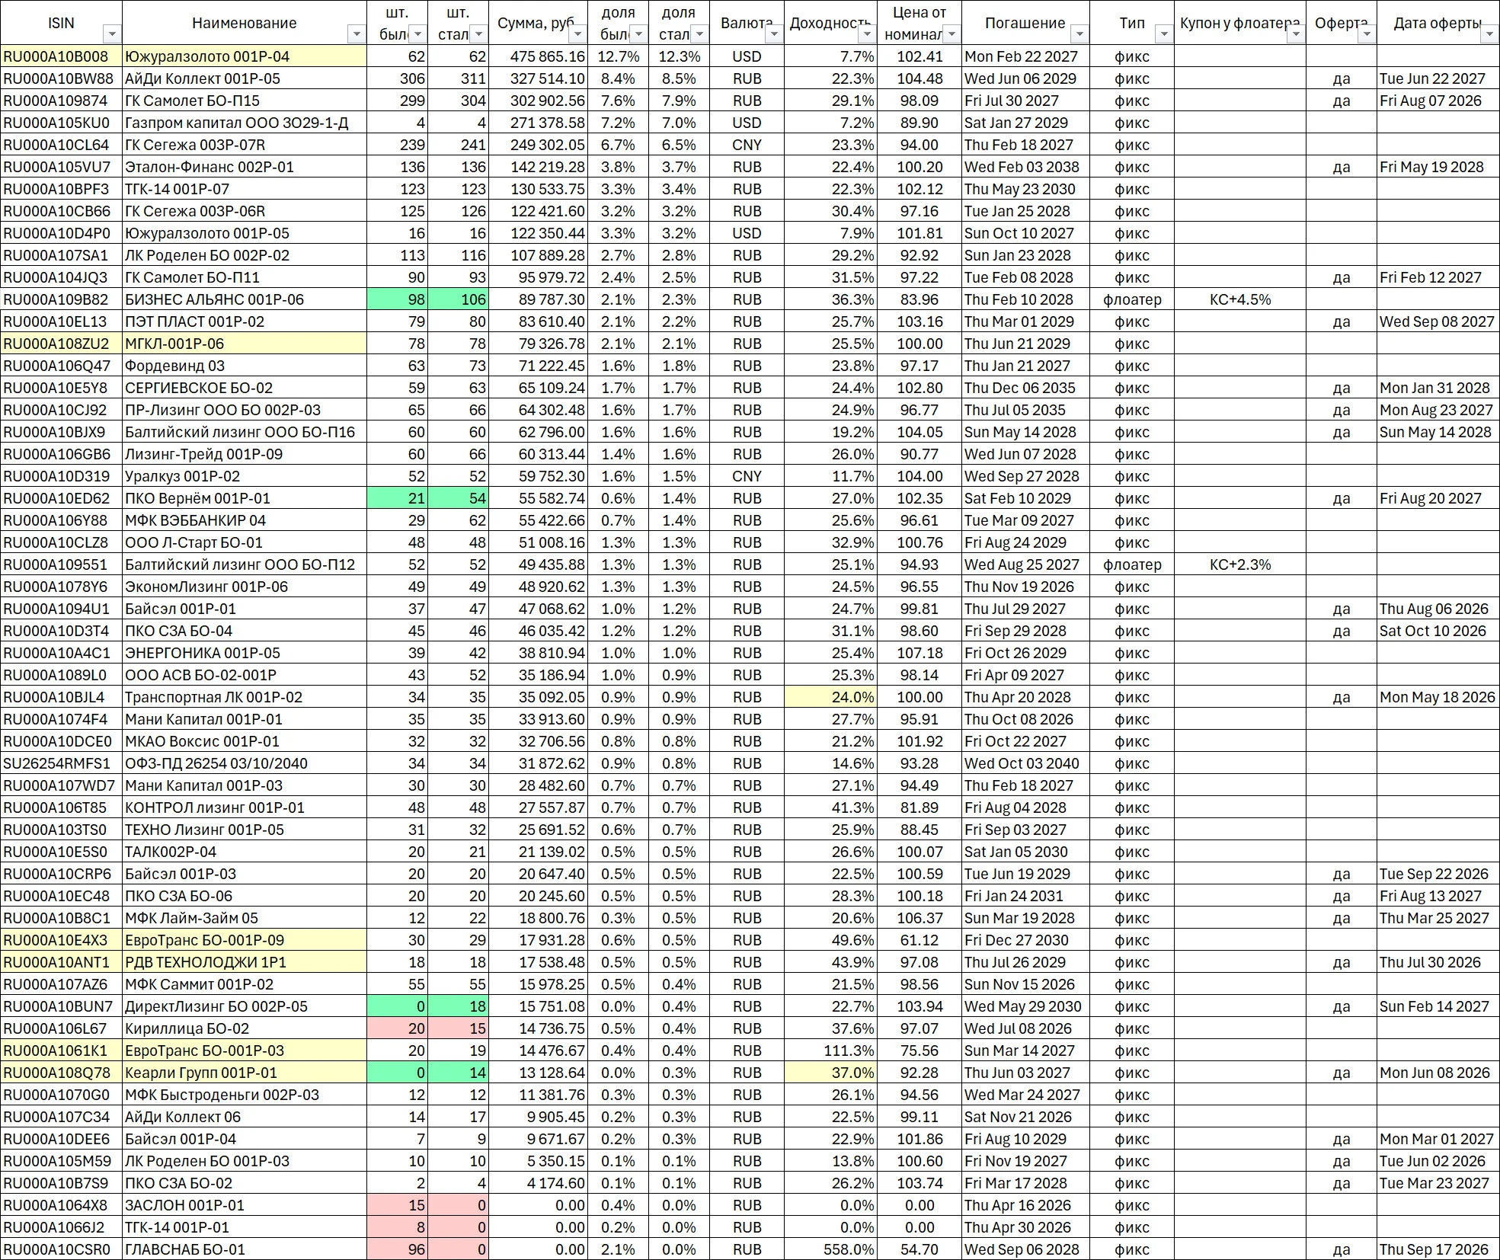Select the ГЛАВСНАБ БО-01 cell

pos(245,1249)
